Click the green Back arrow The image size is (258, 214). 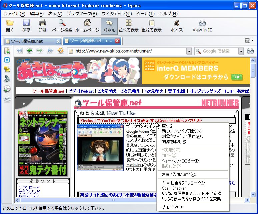pyautogui.click(x=30, y=50)
